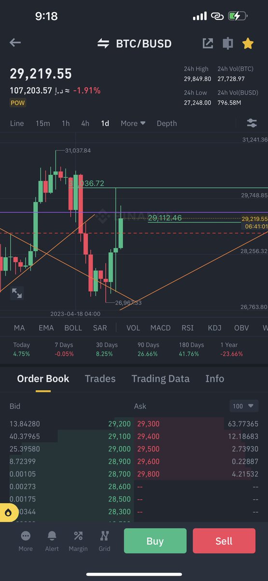
Task: Select ask price 29,400
Action: (x=148, y=436)
